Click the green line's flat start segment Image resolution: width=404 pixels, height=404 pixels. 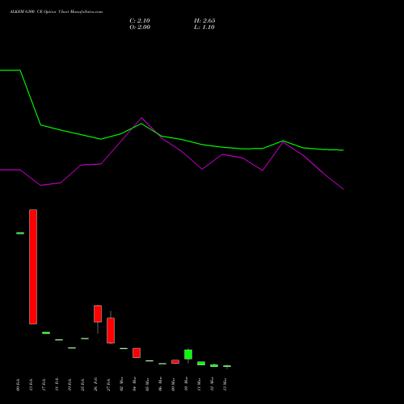pos(10,70)
